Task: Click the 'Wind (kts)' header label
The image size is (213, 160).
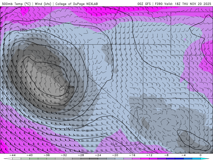Action: point(43,4)
